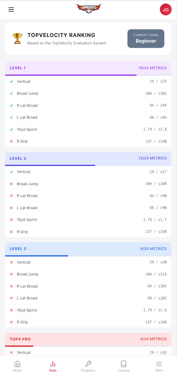Tap the Programs wrench icon
Image resolution: width=177 pixels, height=376 pixels.
(x=88, y=364)
